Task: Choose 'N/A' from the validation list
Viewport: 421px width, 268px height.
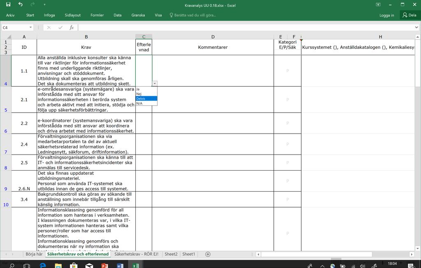Action: 146,104
